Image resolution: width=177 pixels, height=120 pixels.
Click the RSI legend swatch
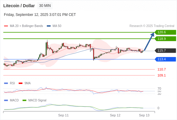(6, 83)
